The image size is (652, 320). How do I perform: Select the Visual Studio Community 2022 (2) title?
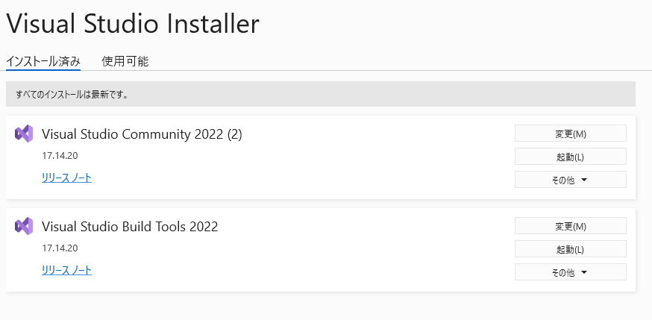pyautogui.click(x=142, y=134)
